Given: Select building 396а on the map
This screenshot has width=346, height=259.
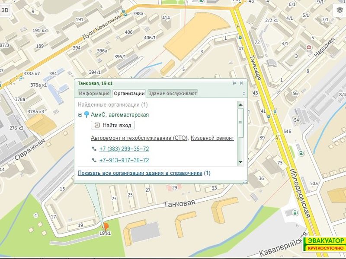Looking at the screenshot, I should point(102,51).
